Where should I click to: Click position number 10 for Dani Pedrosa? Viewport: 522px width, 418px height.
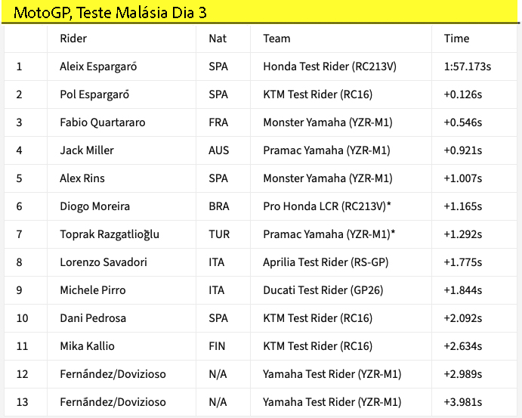pos(22,318)
